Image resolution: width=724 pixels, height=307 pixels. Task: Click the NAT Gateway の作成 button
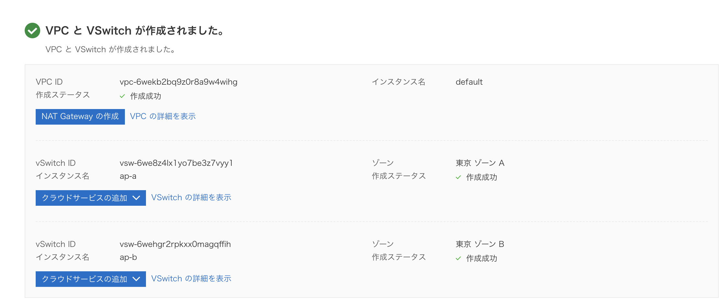(x=80, y=117)
